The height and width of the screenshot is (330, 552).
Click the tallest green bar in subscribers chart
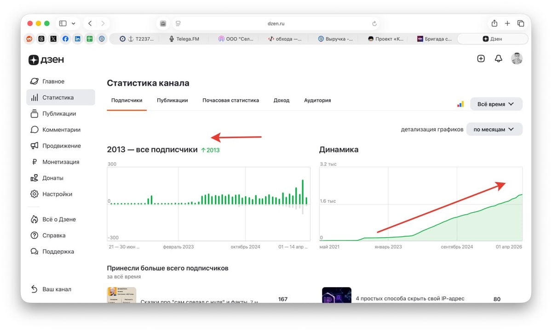(x=303, y=192)
